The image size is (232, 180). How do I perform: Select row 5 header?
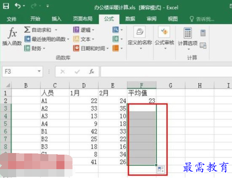(x=6, y=124)
